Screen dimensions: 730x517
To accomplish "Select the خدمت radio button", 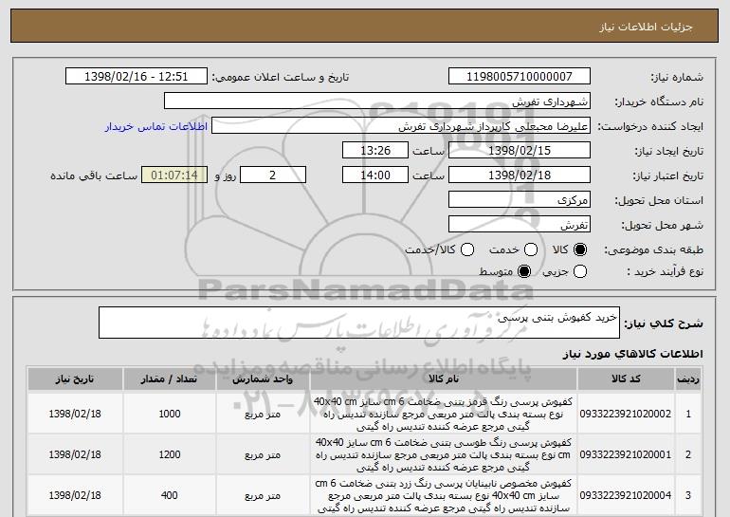I will [531, 249].
